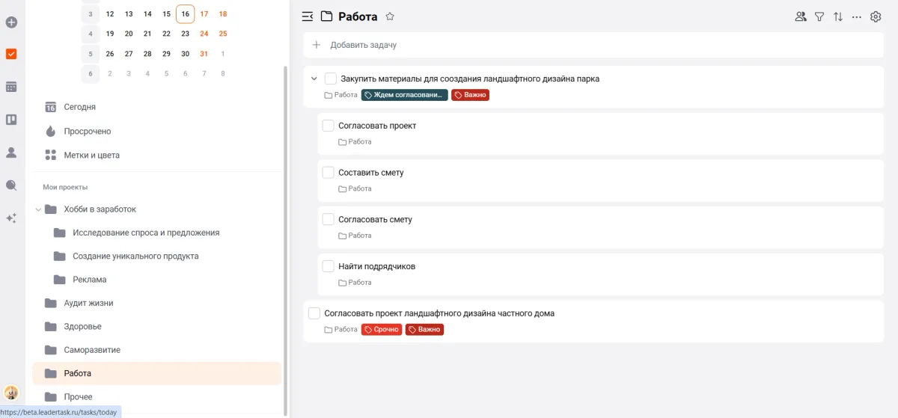Open project settings gear icon
This screenshot has width=898, height=418.
pos(876,16)
